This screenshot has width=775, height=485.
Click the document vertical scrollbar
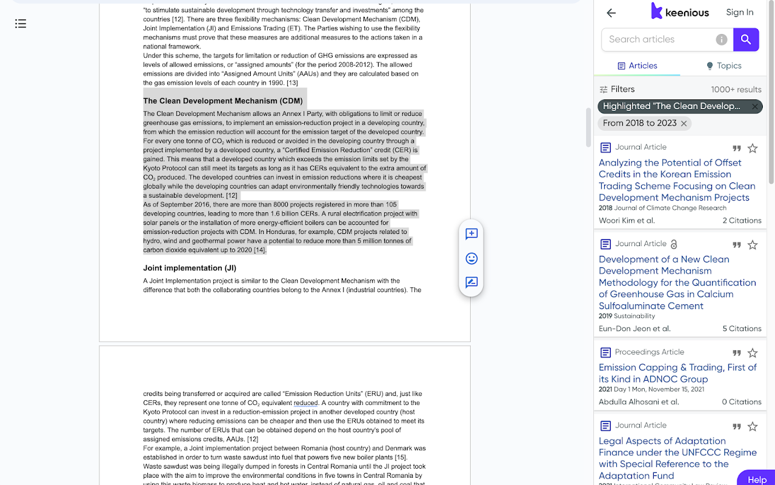[588, 127]
